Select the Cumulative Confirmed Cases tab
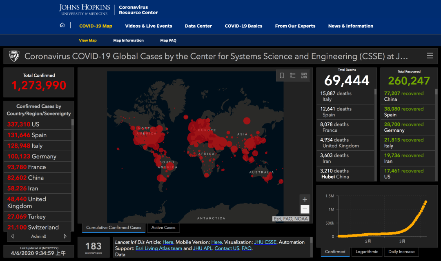 click(x=114, y=228)
